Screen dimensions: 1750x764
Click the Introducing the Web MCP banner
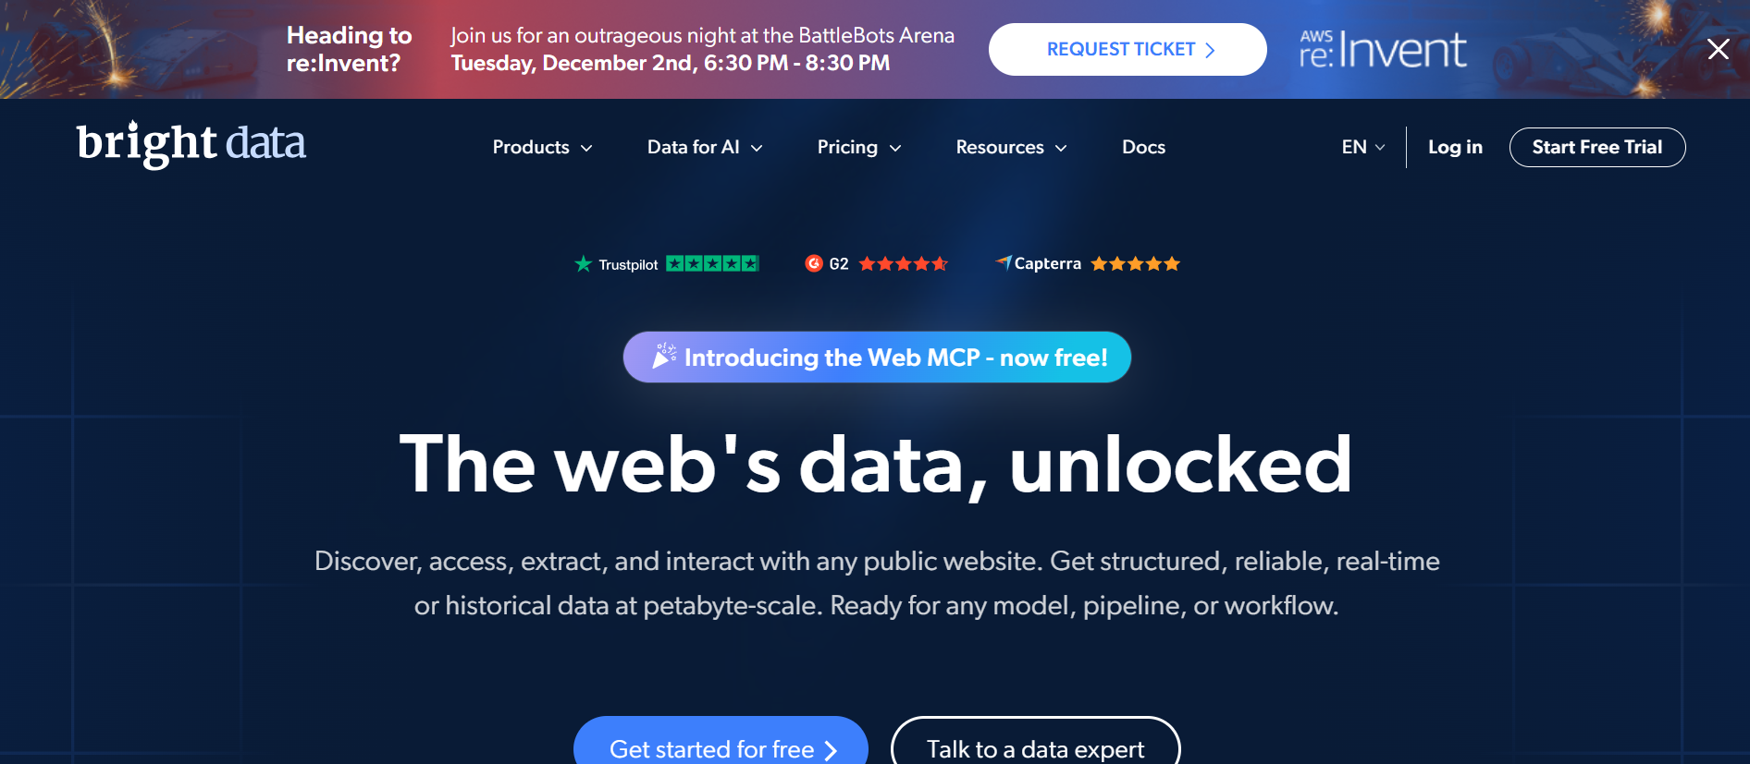877,358
